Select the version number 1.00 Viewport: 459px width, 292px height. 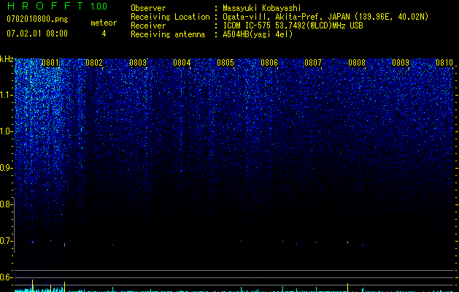tap(99, 7)
